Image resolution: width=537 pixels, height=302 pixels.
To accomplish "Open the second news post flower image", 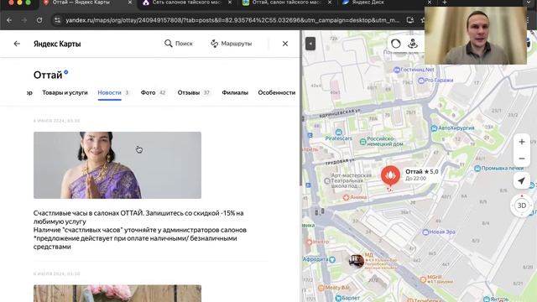I will pyautogui.click(x=117, y=294).
